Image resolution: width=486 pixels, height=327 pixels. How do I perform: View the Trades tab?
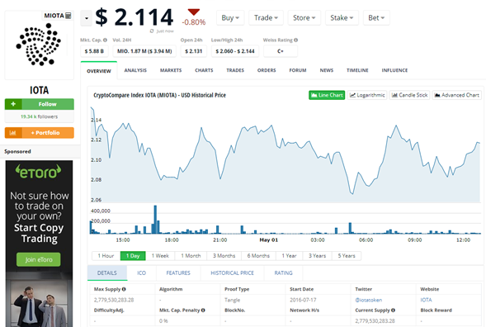235,70
